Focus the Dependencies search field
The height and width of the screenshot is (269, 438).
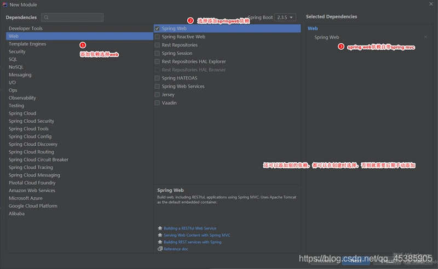(x=72, y=18)
